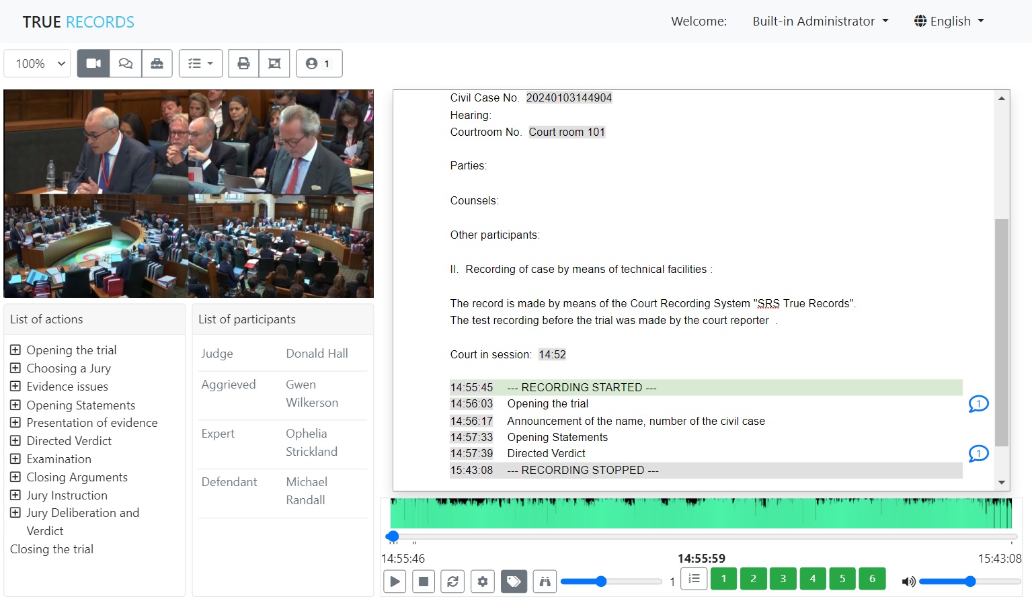Open search with the binoculars icon
Viewport: 1032px width, 599px height.
545,581
